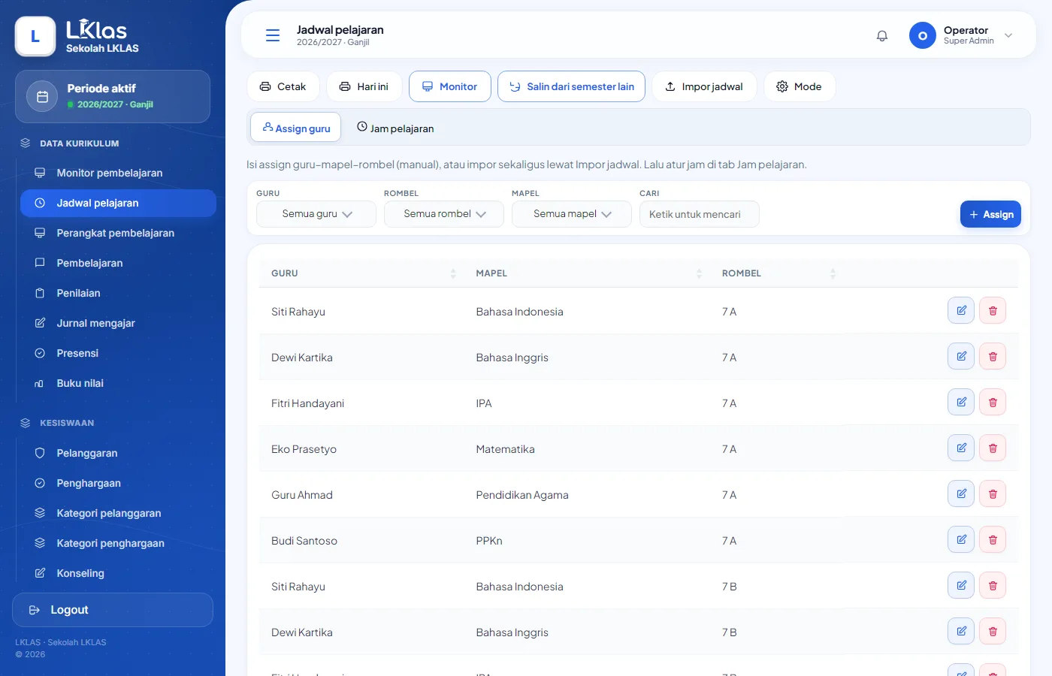Edit Budi Santoso PPKn assignment
The height and width of the screenshot is (676, 1052).
click(x=961, y=539)
